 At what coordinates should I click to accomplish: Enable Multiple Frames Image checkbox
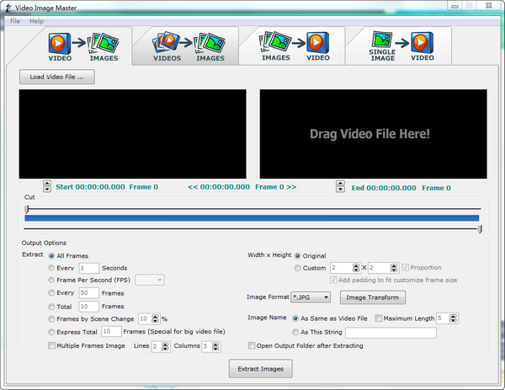pyautogui.click(x=51, y=345)
